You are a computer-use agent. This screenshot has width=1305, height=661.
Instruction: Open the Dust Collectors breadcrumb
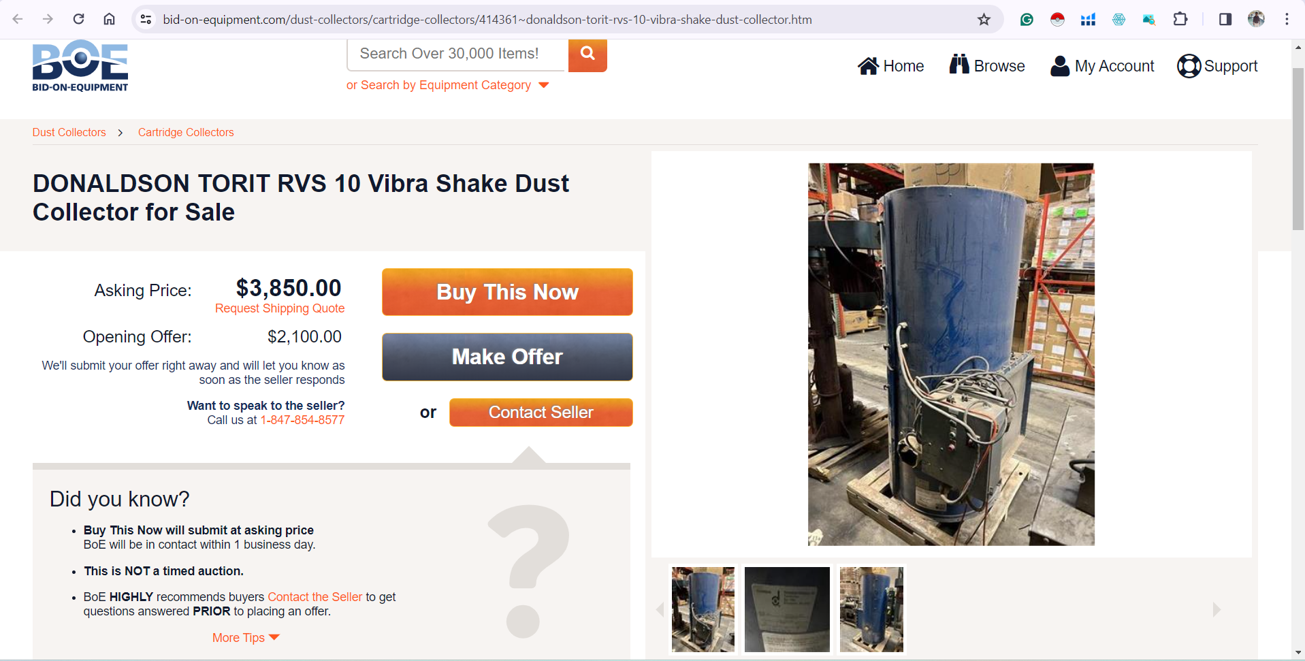[x=69, y=132]
